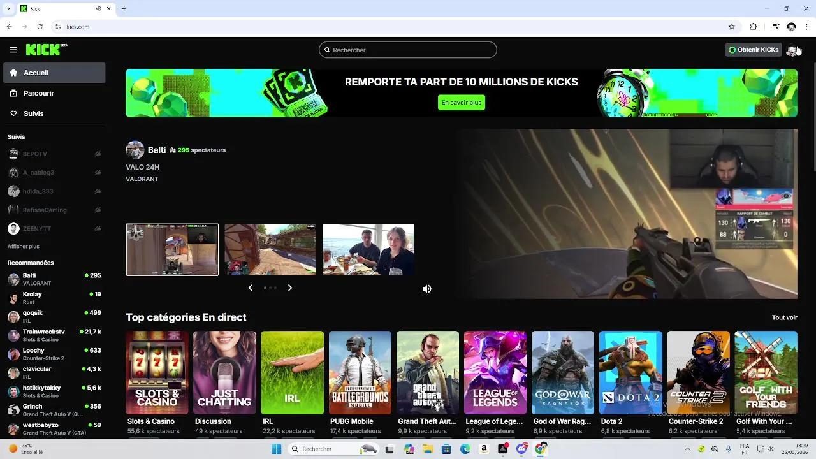Image resolution: width=816 pixels, height=459 pixels.
Task: Go back with the browser back arrow
Action: (10, 27)
